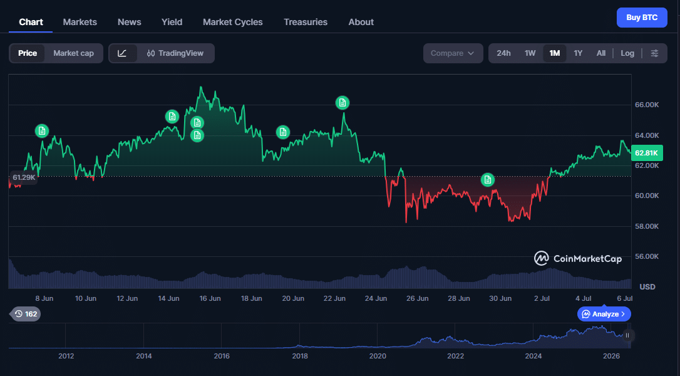Click the 62.81K current price label
This screenshot has height=376, width=680.
click(x=647, y=153)
